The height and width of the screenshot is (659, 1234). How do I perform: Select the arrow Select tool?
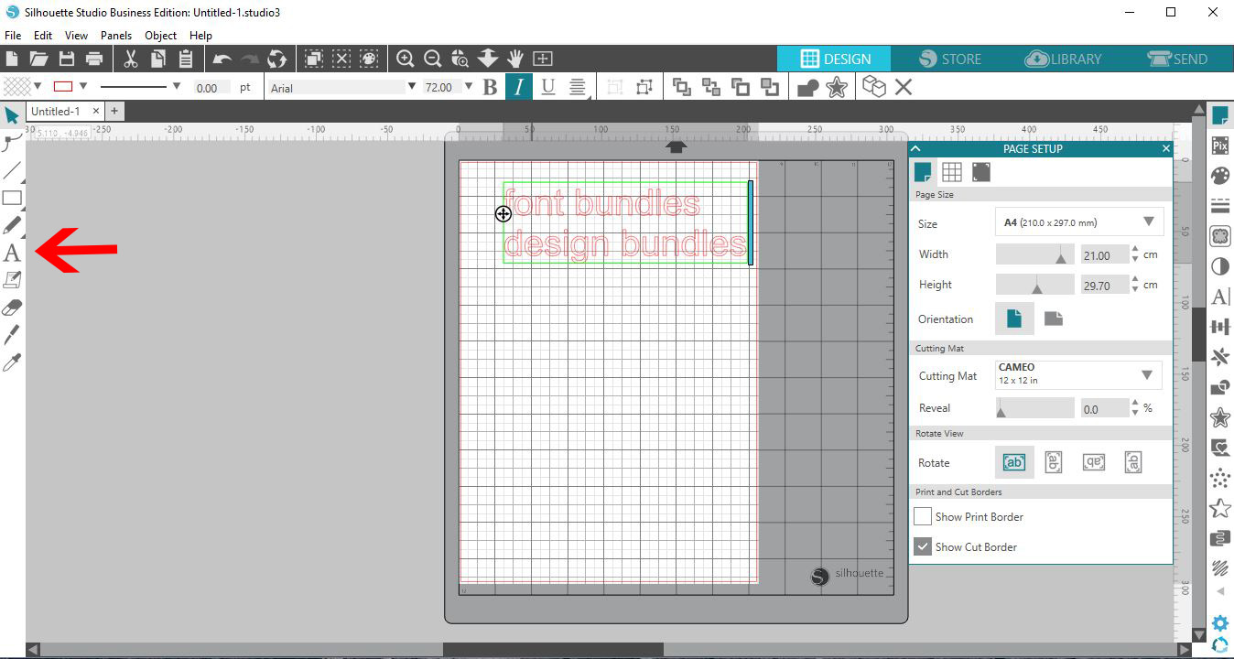pyautogui.click(x=12, y=115)
